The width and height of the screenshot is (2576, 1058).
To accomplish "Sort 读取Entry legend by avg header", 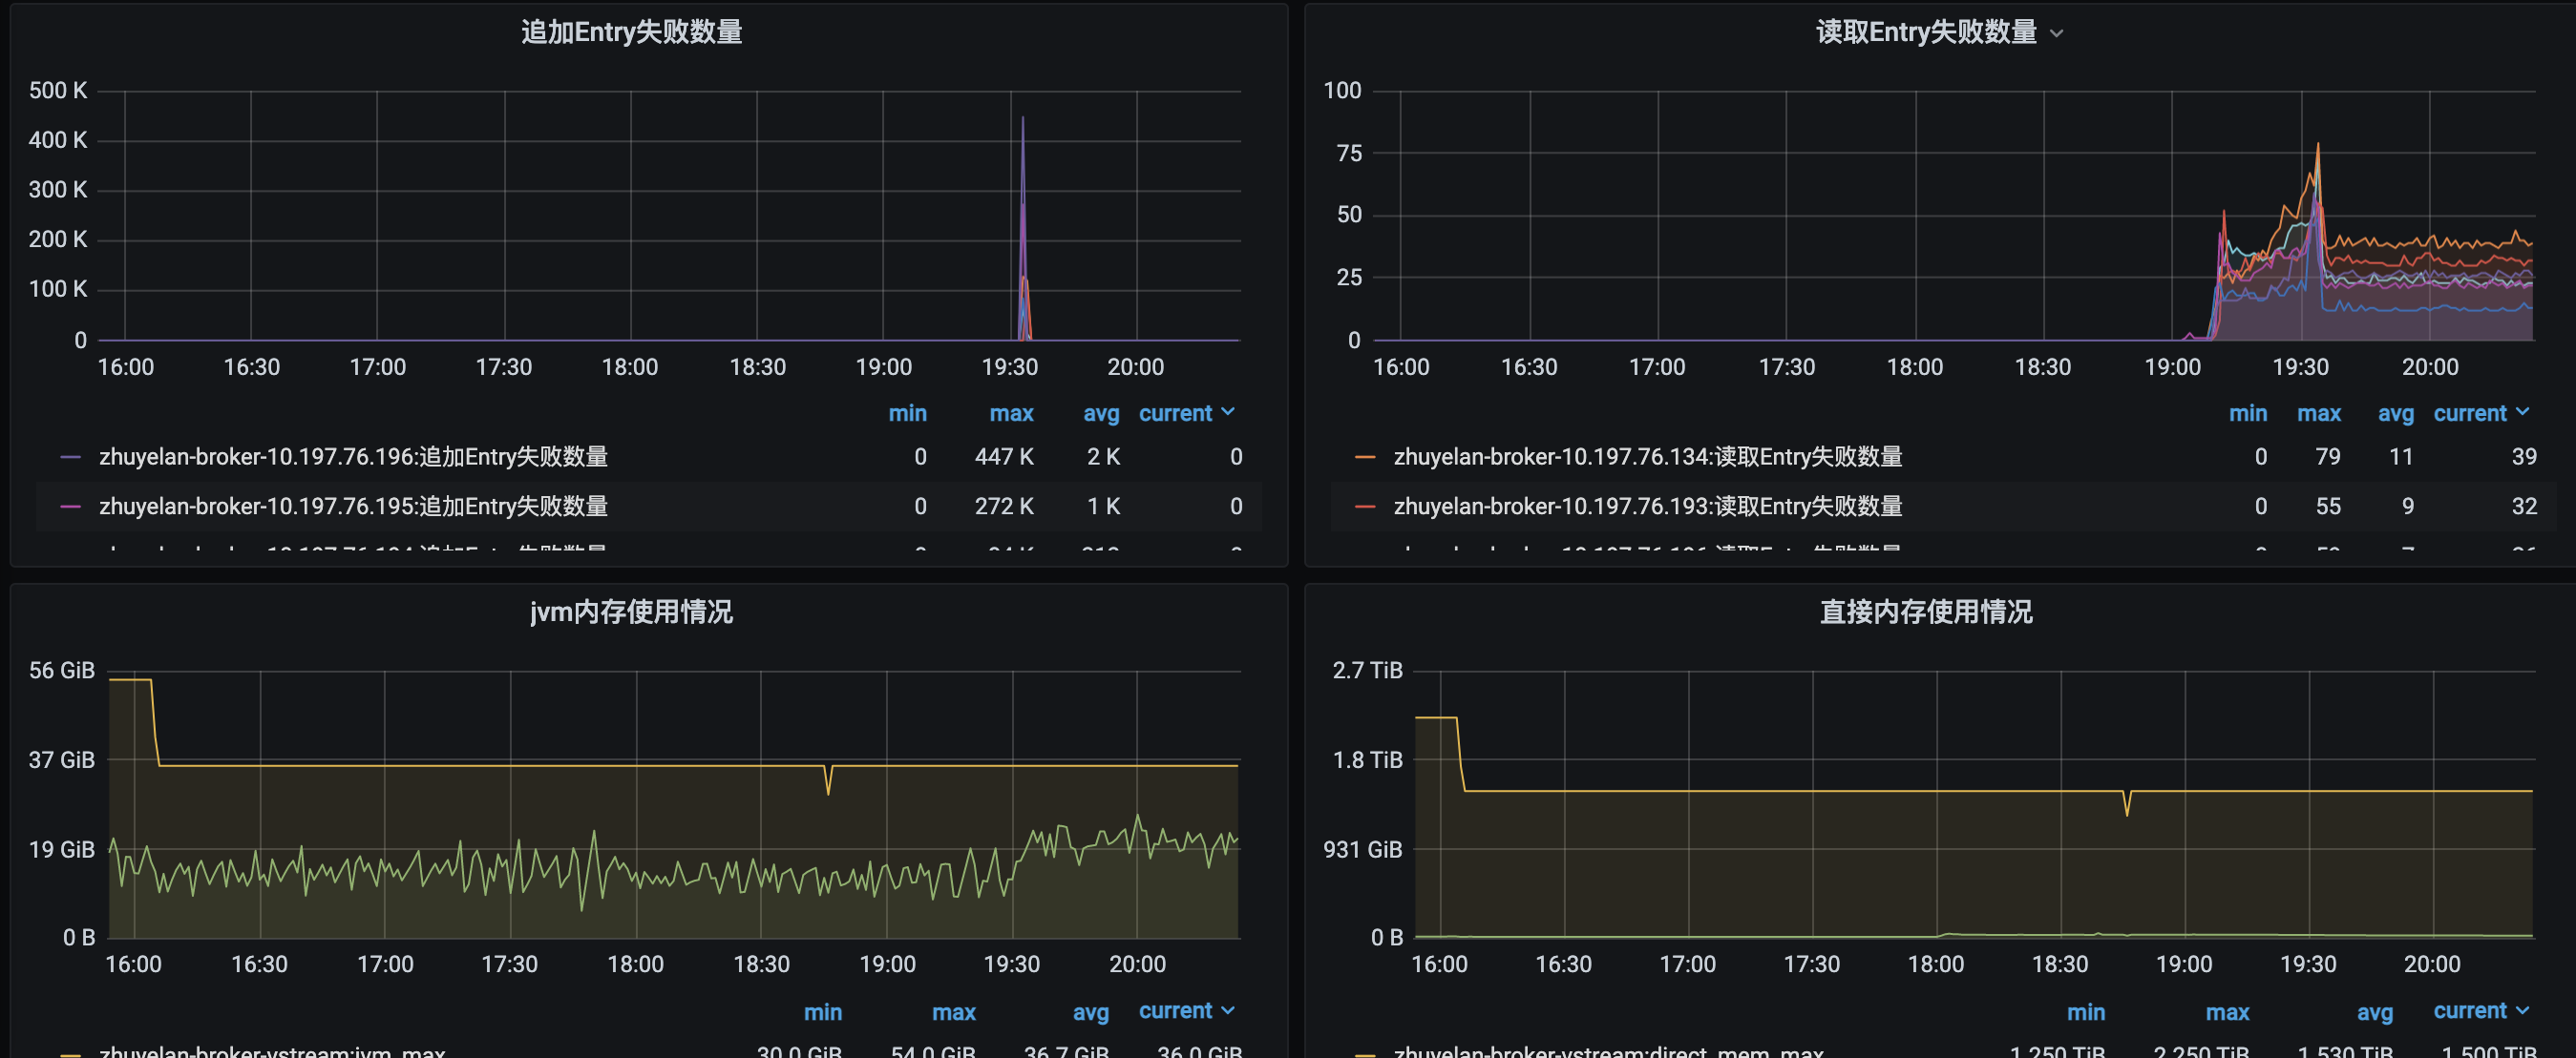I will tap(2395, 414).
